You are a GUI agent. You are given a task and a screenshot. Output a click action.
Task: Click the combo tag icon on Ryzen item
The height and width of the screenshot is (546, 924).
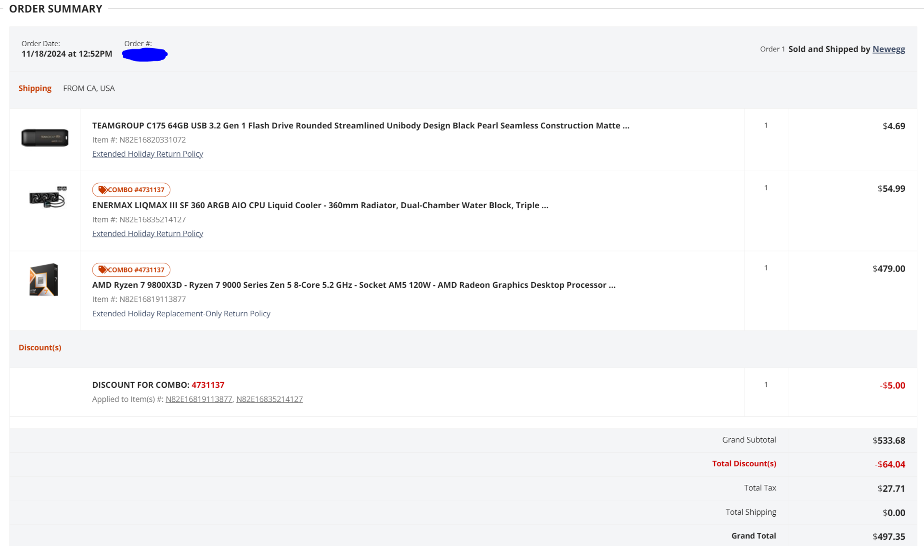pyautogui.click(x=103, y=270)
